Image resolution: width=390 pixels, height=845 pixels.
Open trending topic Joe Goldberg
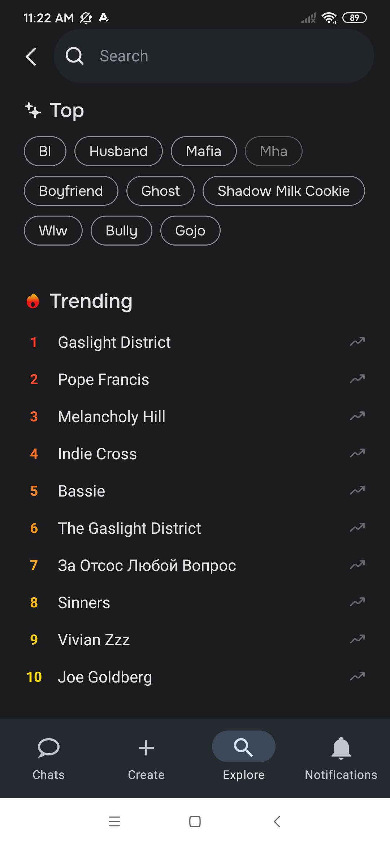[105, 677]
